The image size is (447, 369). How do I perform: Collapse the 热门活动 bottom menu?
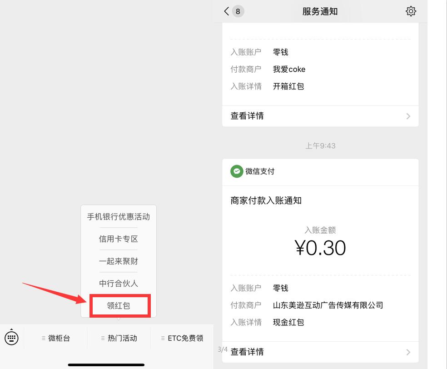(119, 338)
